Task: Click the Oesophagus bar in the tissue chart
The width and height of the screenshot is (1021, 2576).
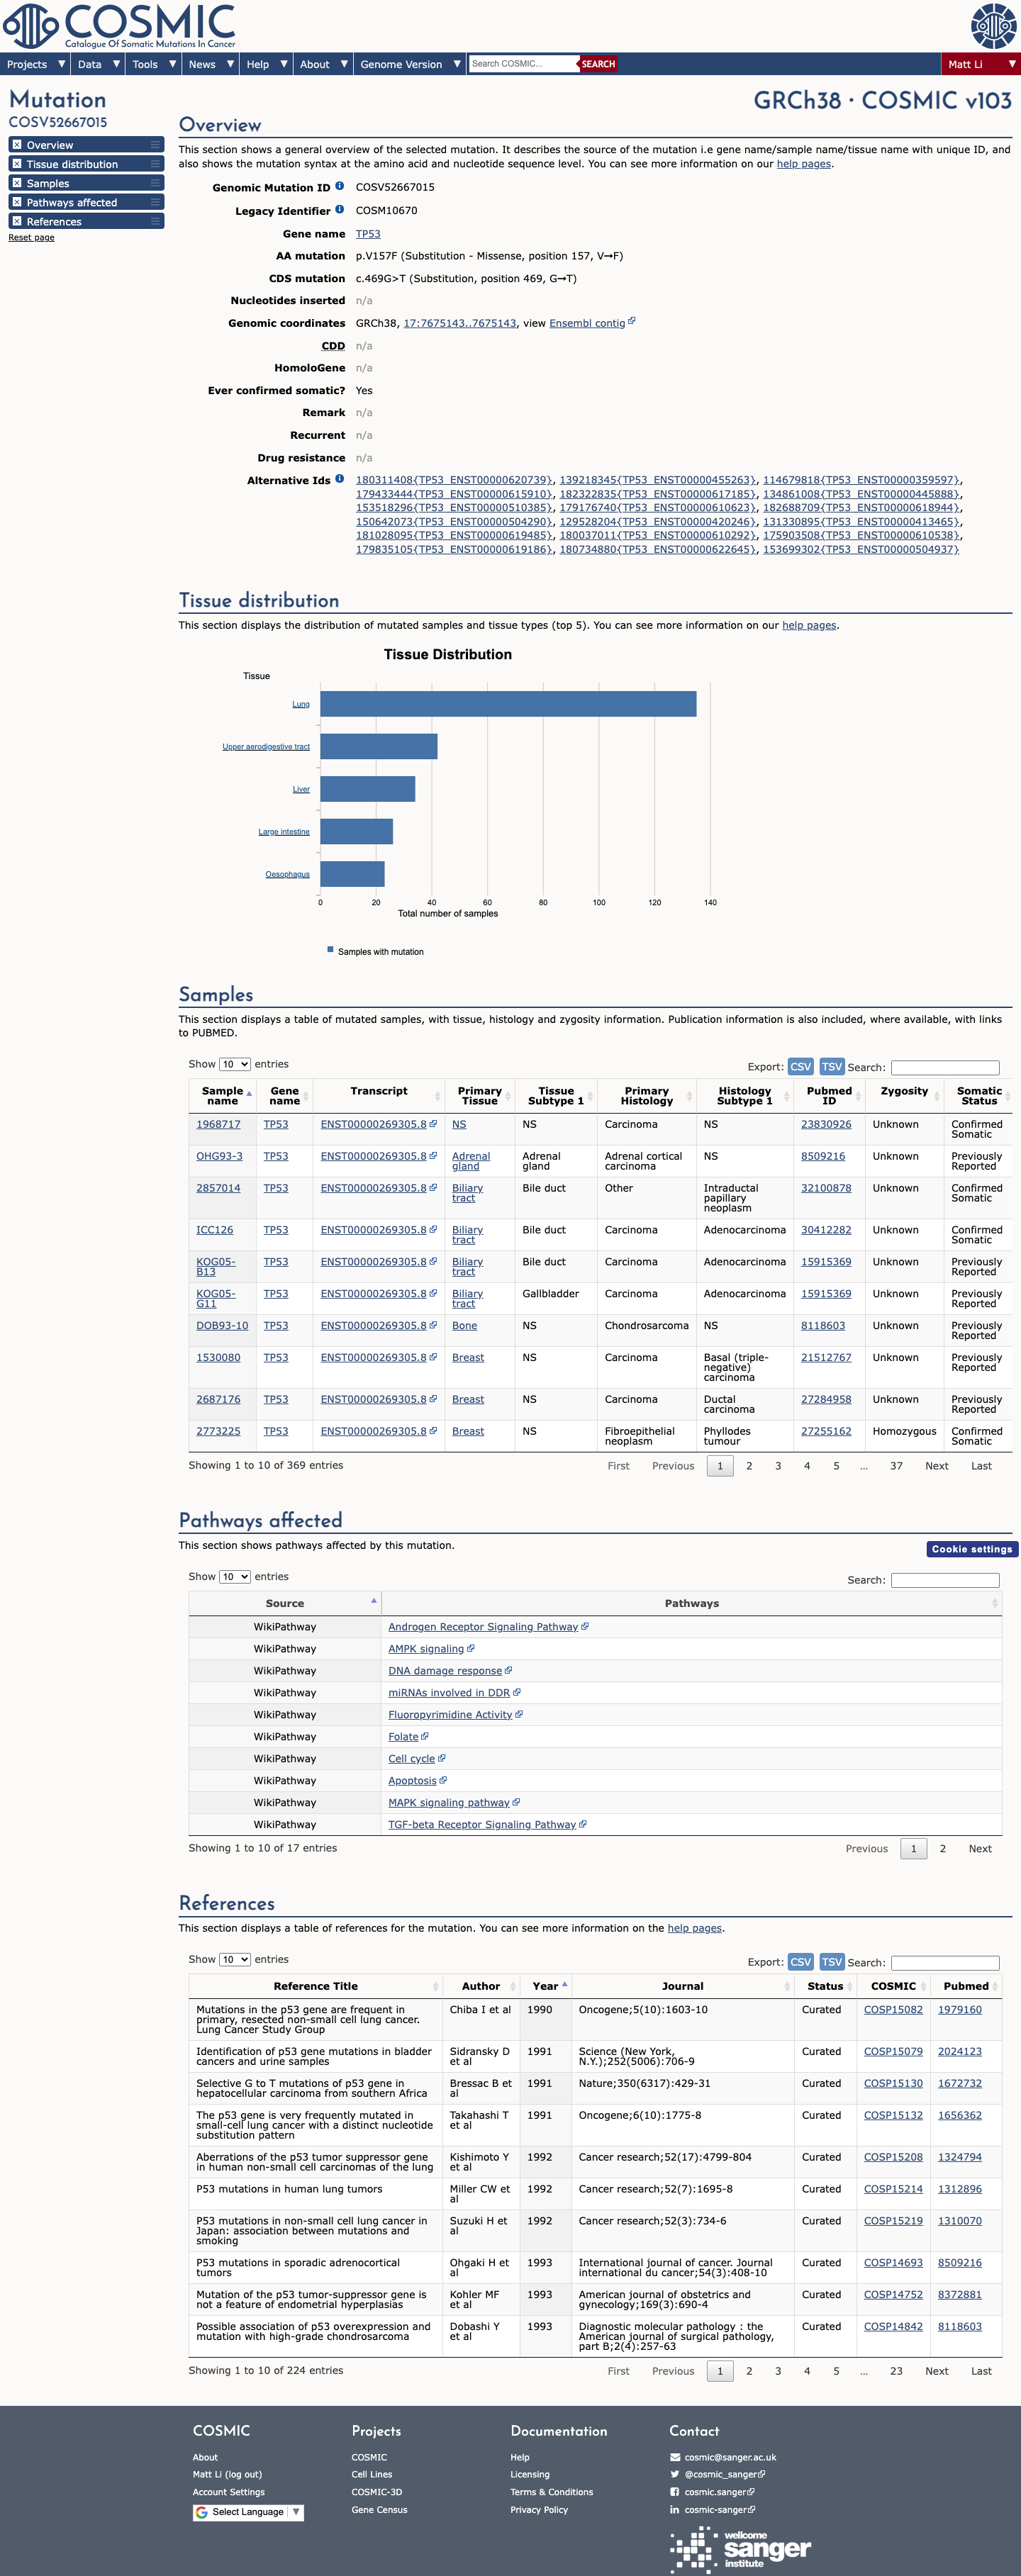Action: pyautogui.click(x=352, y=874)
